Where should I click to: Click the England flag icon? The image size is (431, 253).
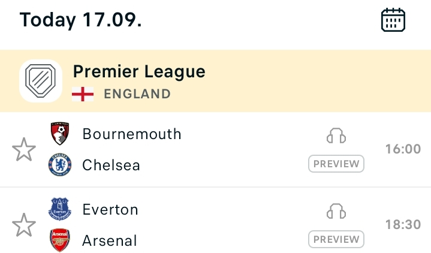point(82,94)
